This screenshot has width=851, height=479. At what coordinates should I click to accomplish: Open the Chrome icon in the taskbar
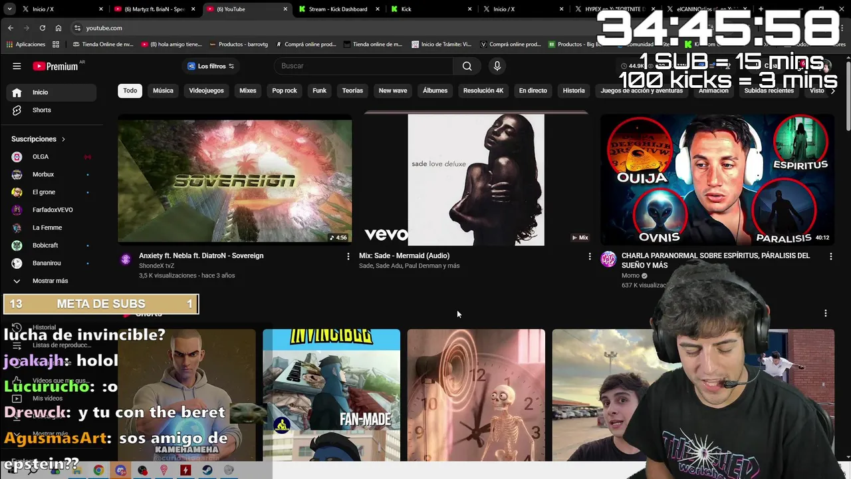[98, 470]
